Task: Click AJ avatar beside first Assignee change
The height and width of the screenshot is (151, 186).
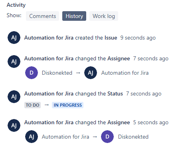Action: point(14,62)
